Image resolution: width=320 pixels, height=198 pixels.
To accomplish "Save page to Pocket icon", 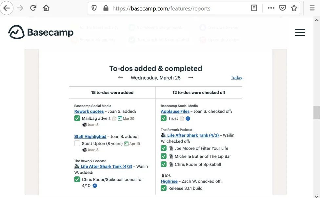I will tap(282, 8).
